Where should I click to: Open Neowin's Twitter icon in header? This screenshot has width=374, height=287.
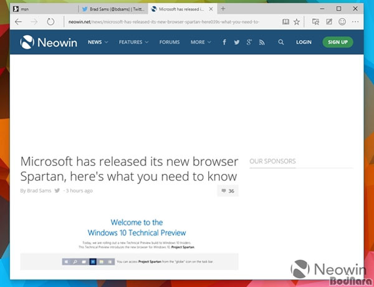(x=237, y=42)
